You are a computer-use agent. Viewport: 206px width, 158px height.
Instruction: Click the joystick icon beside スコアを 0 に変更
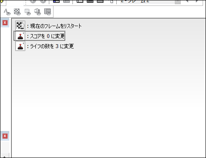pos(20,36)
